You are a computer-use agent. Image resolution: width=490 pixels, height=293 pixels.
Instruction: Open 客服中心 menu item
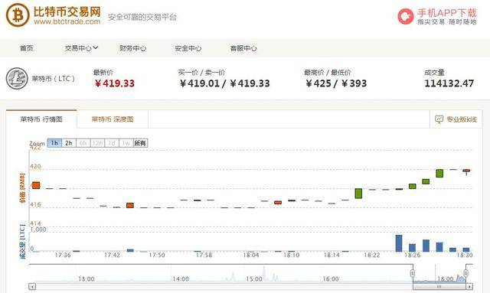pyautogui.click(x=243, y=48)
